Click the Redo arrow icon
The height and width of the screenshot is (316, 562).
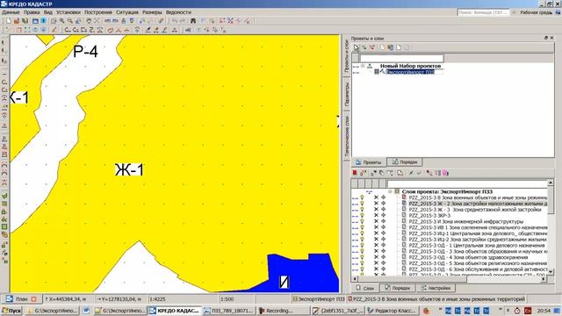(183, 21)
